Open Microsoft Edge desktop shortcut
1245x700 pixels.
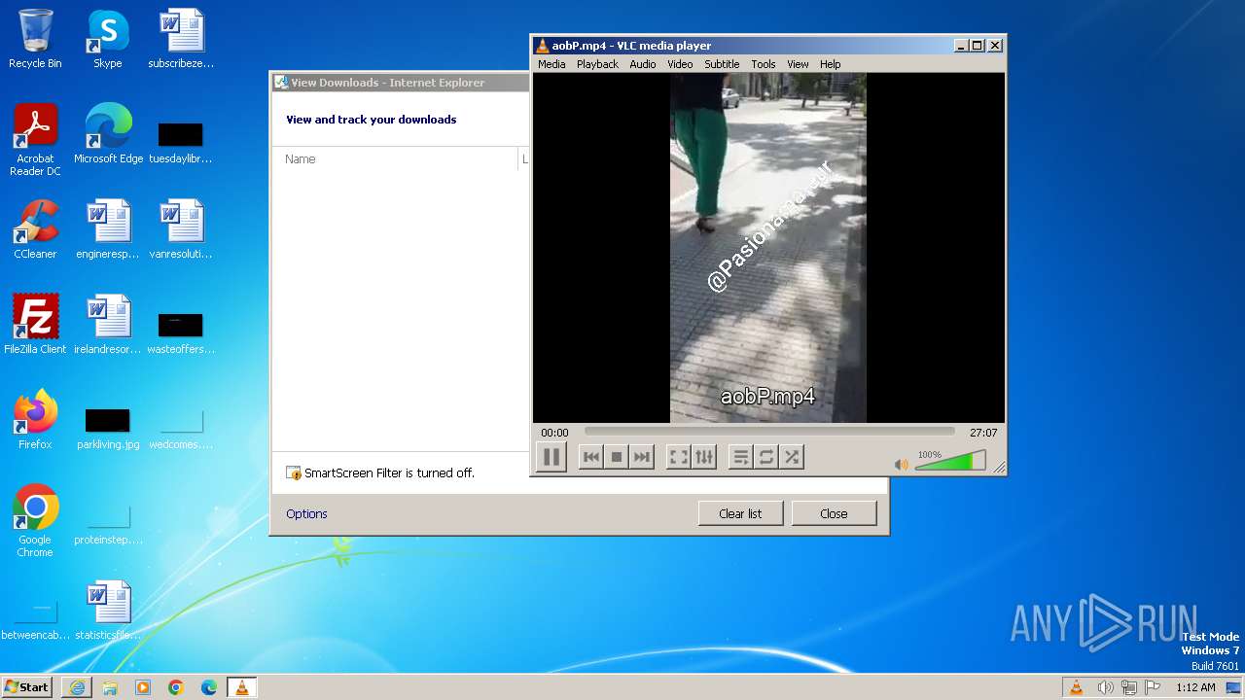(x=108, y=134)
